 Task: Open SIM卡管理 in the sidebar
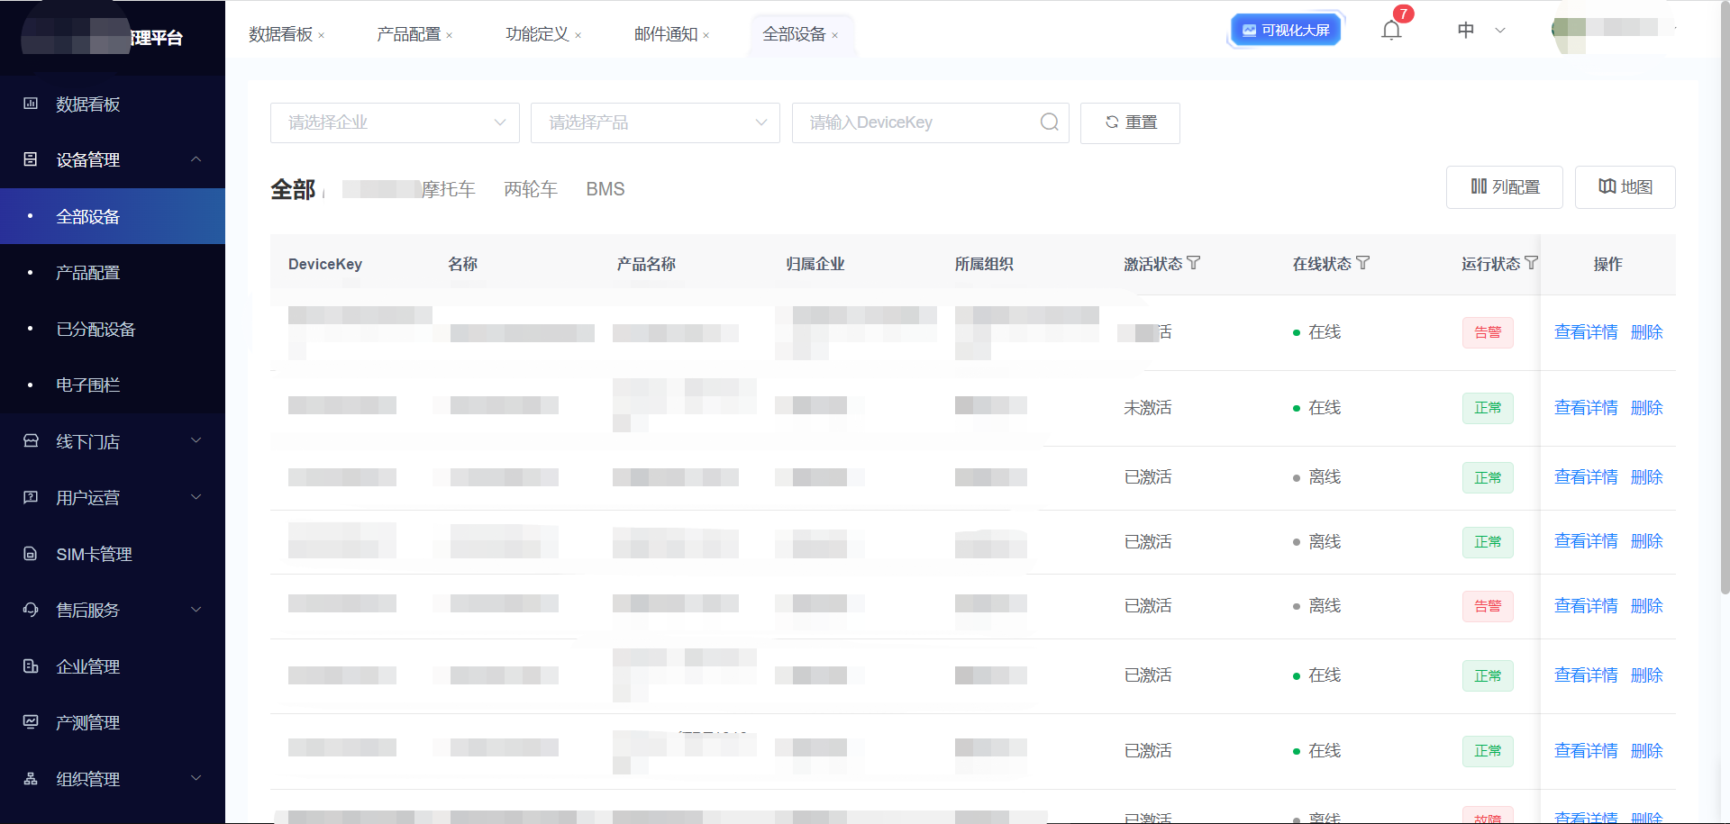tap(94, 555)
